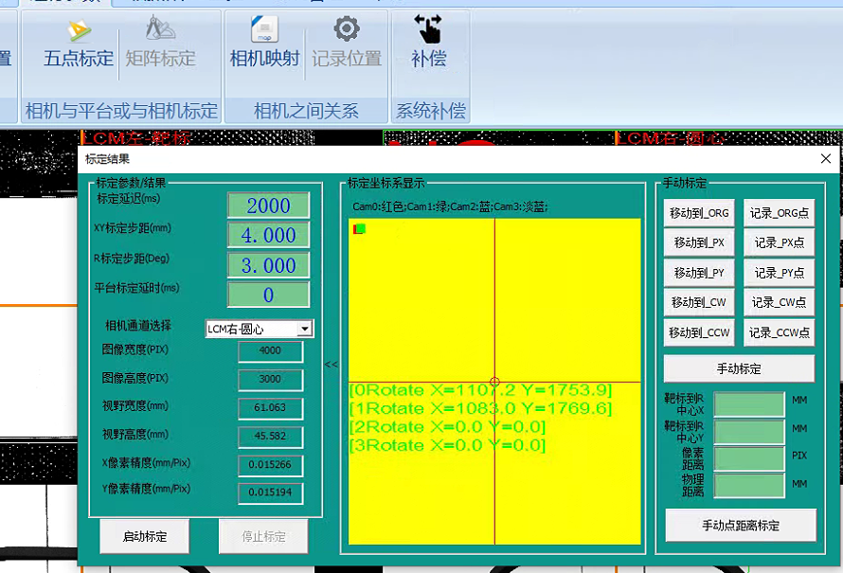This screenshot has height=573, width=843.
Task: Click the 移动到_ORG button
Action: point(699,213)
